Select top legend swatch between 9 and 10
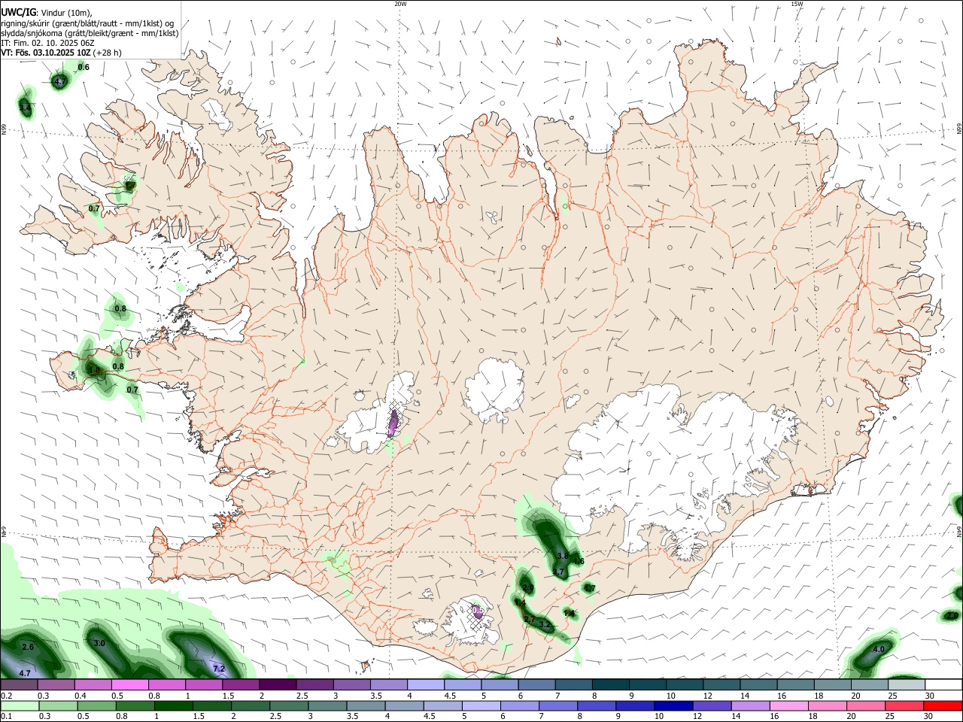 tap(648, 684)
